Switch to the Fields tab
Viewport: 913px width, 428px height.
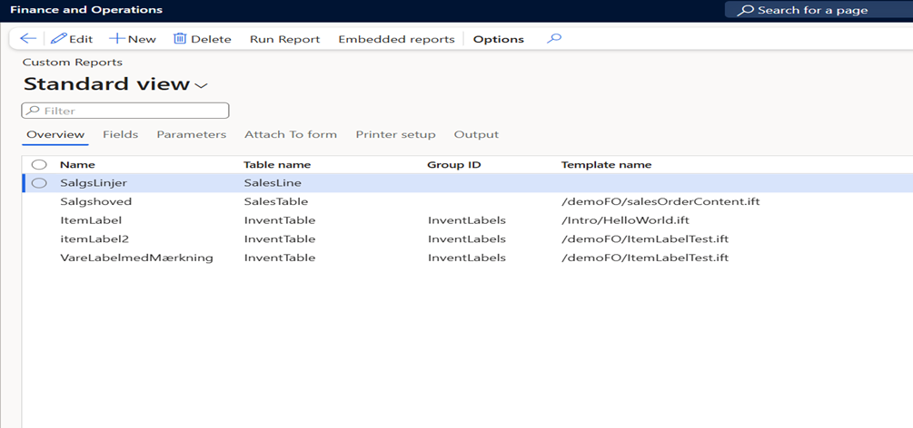tap(120, 134)
